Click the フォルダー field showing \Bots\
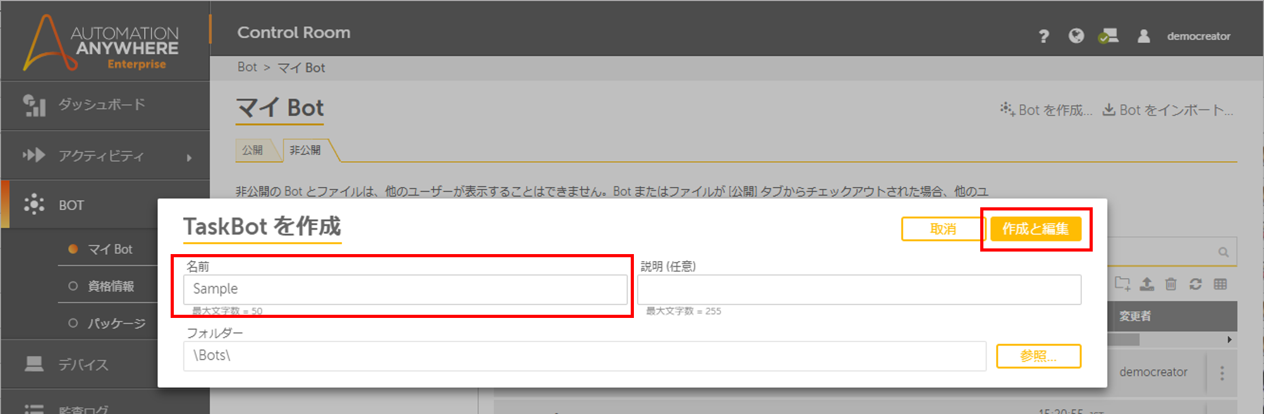This screenshot has height=414, width=1264. point(585,356)
